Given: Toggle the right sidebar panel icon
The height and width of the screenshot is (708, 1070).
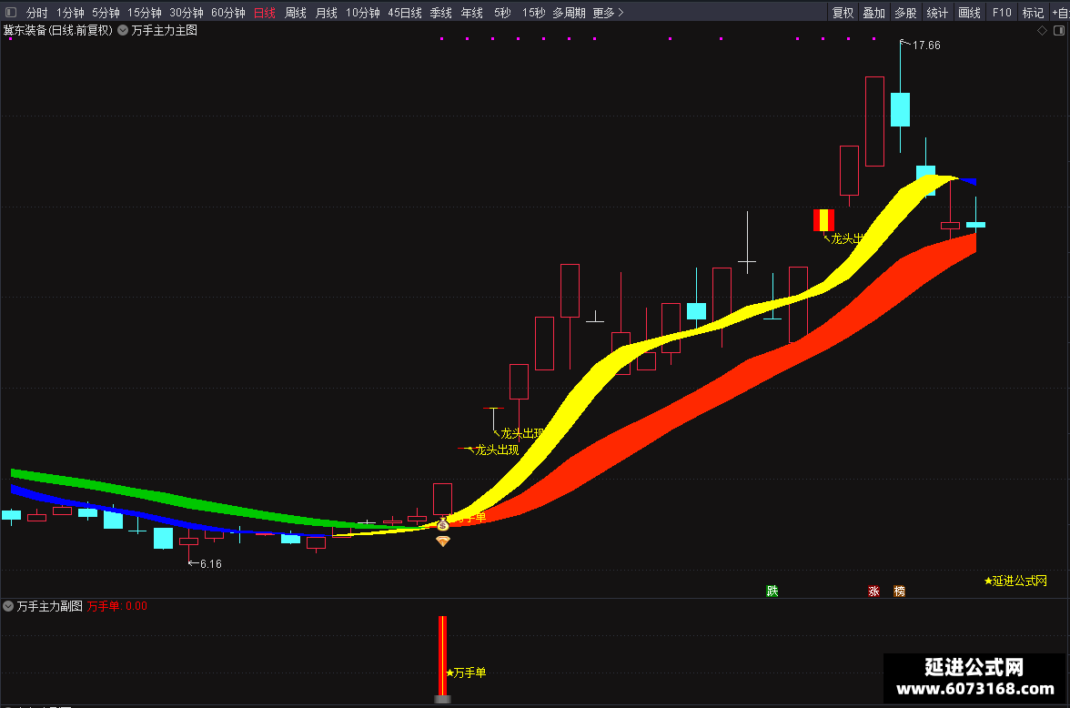Looking at the screenshot, I should (x=1059, y=31).
